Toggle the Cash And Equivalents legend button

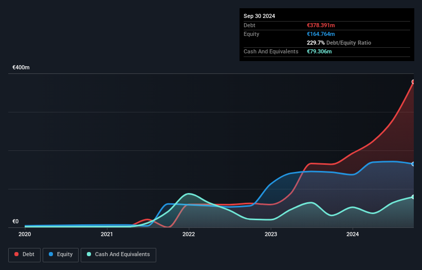click(x=118, y=255)
